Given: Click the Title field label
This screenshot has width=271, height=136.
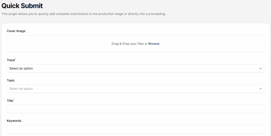Looking at the screenshot, I should click(x=10, y=101).
